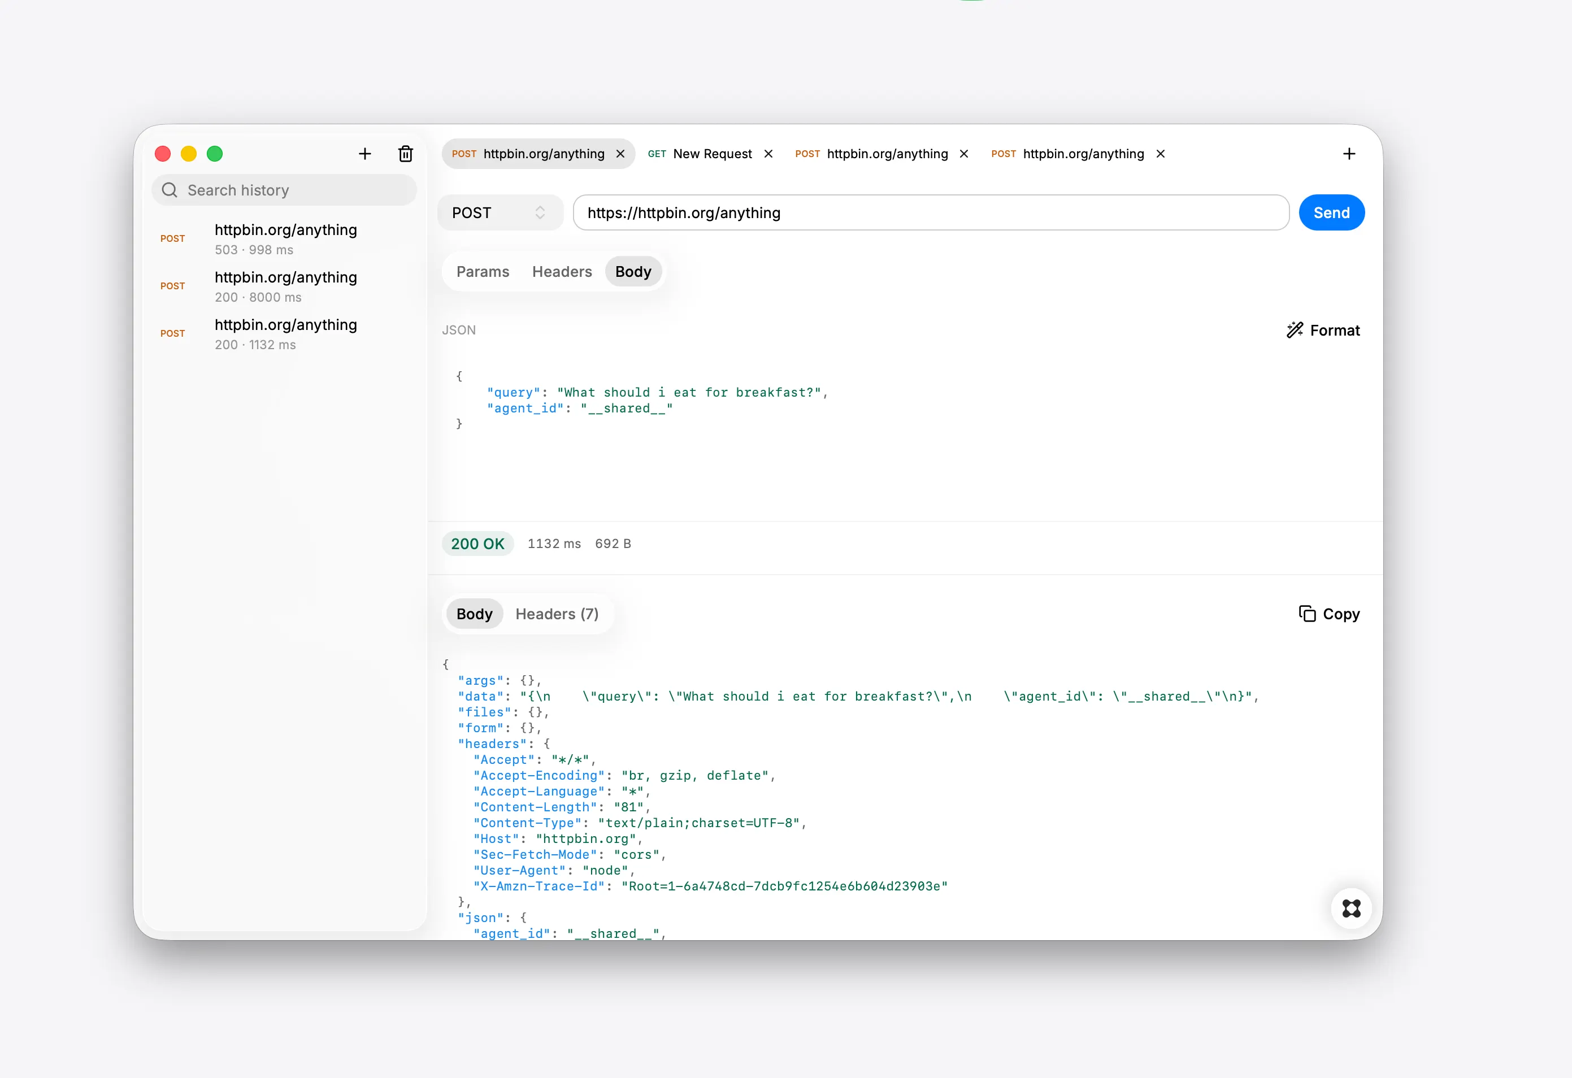Click the 692 B response size
Screen dimensions: 1572x1078
point(613,544)
